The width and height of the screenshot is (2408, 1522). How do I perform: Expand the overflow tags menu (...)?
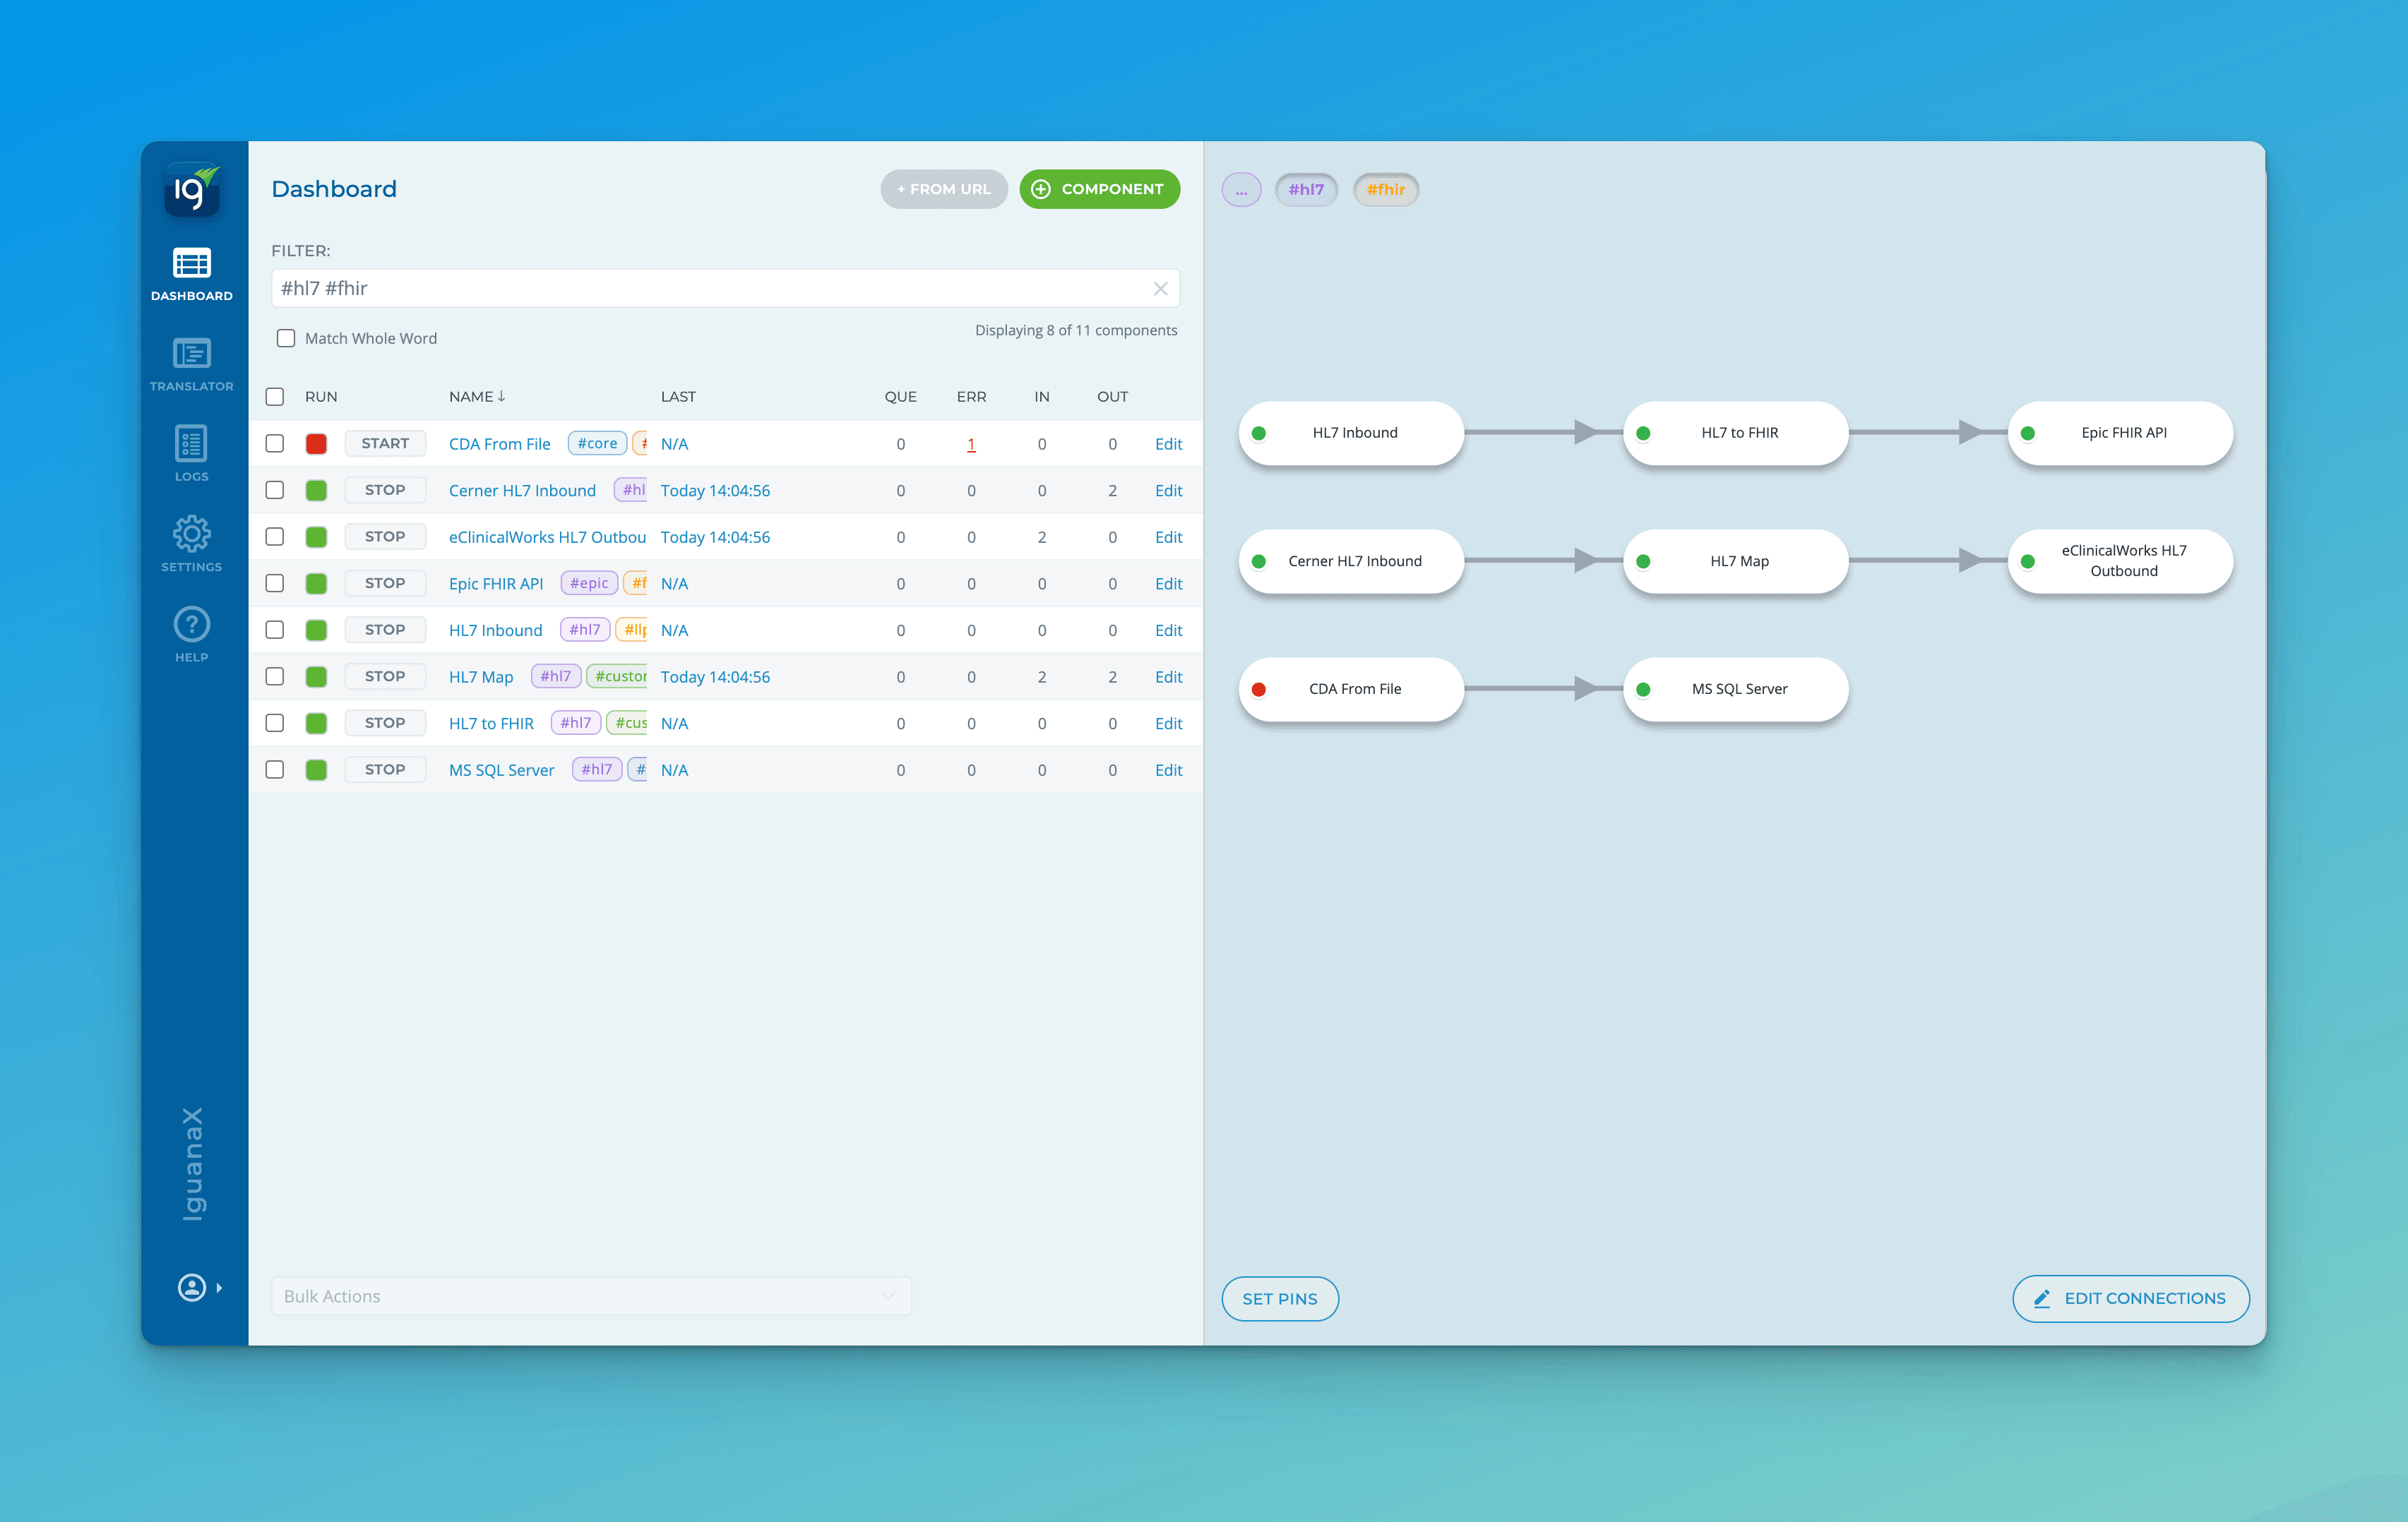point(1245,188)
